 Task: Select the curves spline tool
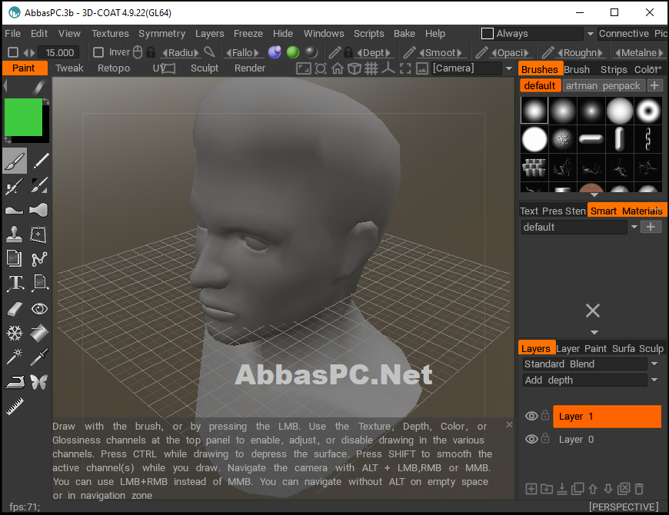[x=39, y=259]
